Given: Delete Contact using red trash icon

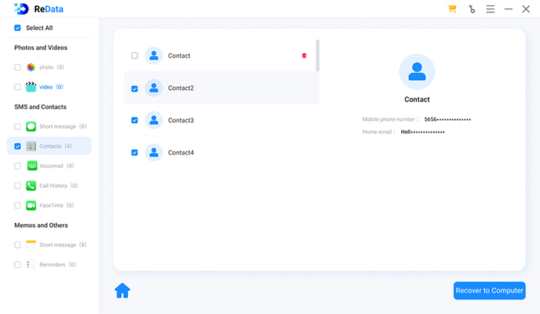Looking at the screenshot, I should coord(304,55).
